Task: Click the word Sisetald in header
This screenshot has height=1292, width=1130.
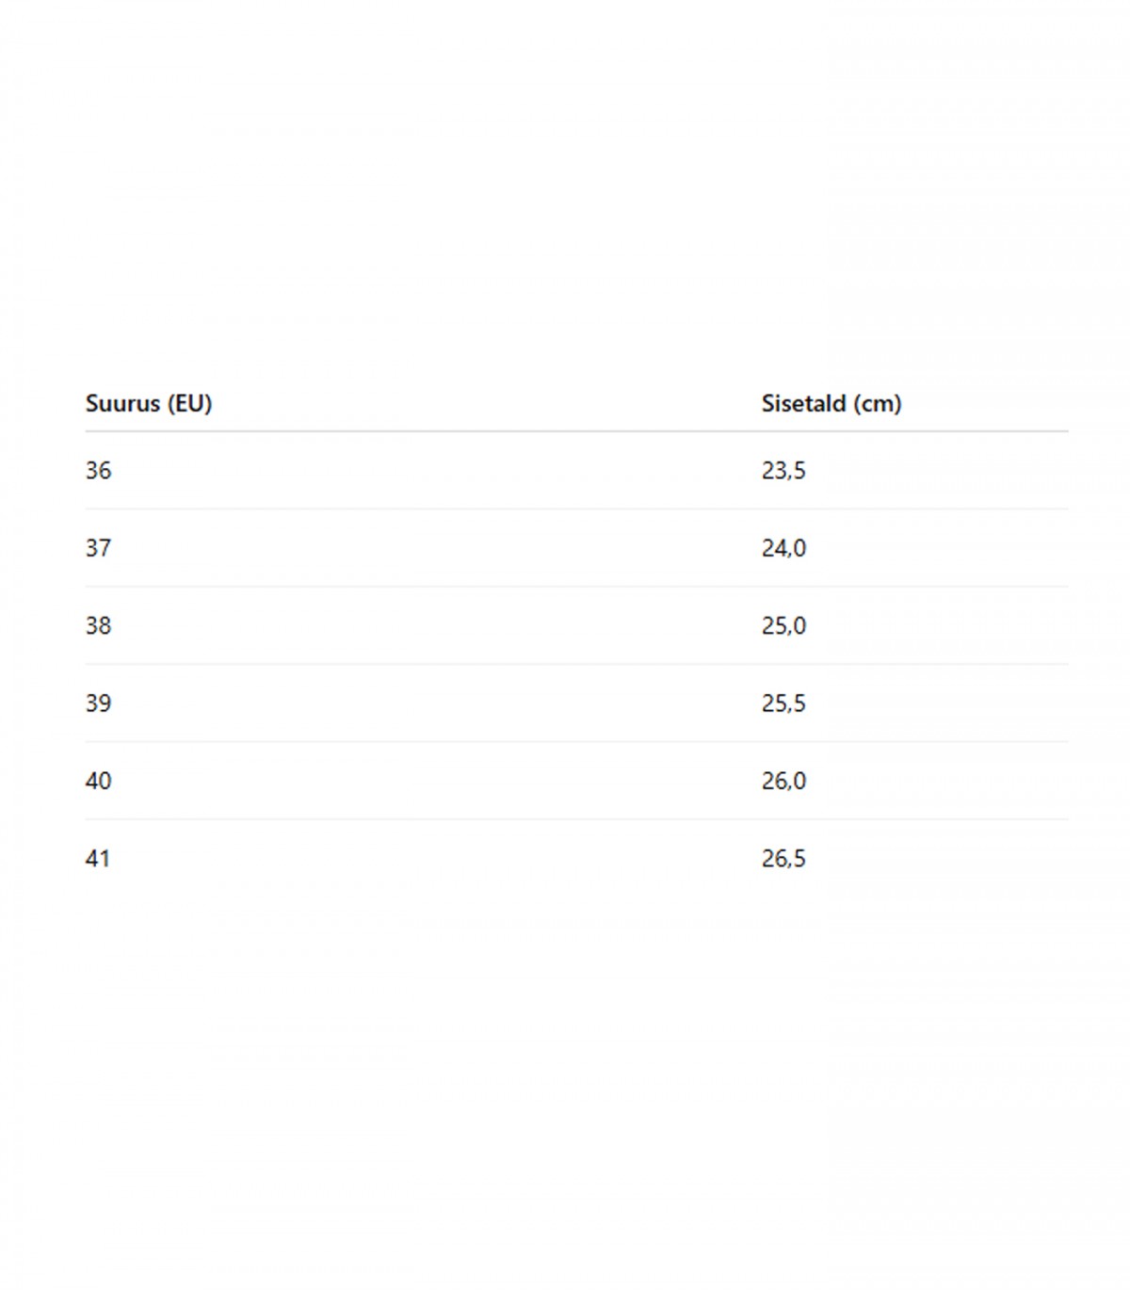Action: point(803,404)
